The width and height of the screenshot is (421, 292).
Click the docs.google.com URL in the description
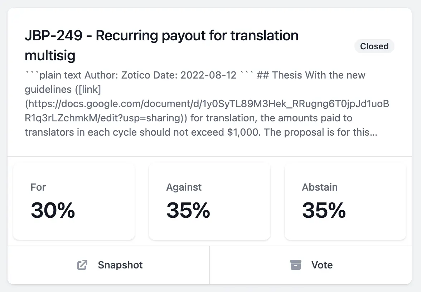207,104
